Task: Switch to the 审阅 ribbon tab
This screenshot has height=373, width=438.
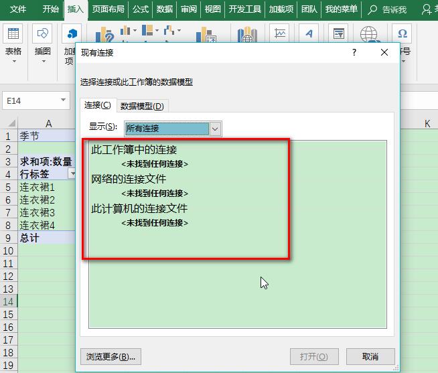Action: click(189, 9)
